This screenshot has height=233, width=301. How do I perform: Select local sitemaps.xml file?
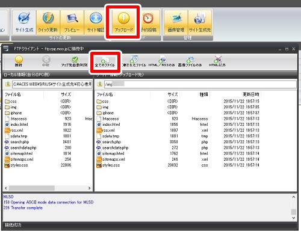click(x=19, y=160)
